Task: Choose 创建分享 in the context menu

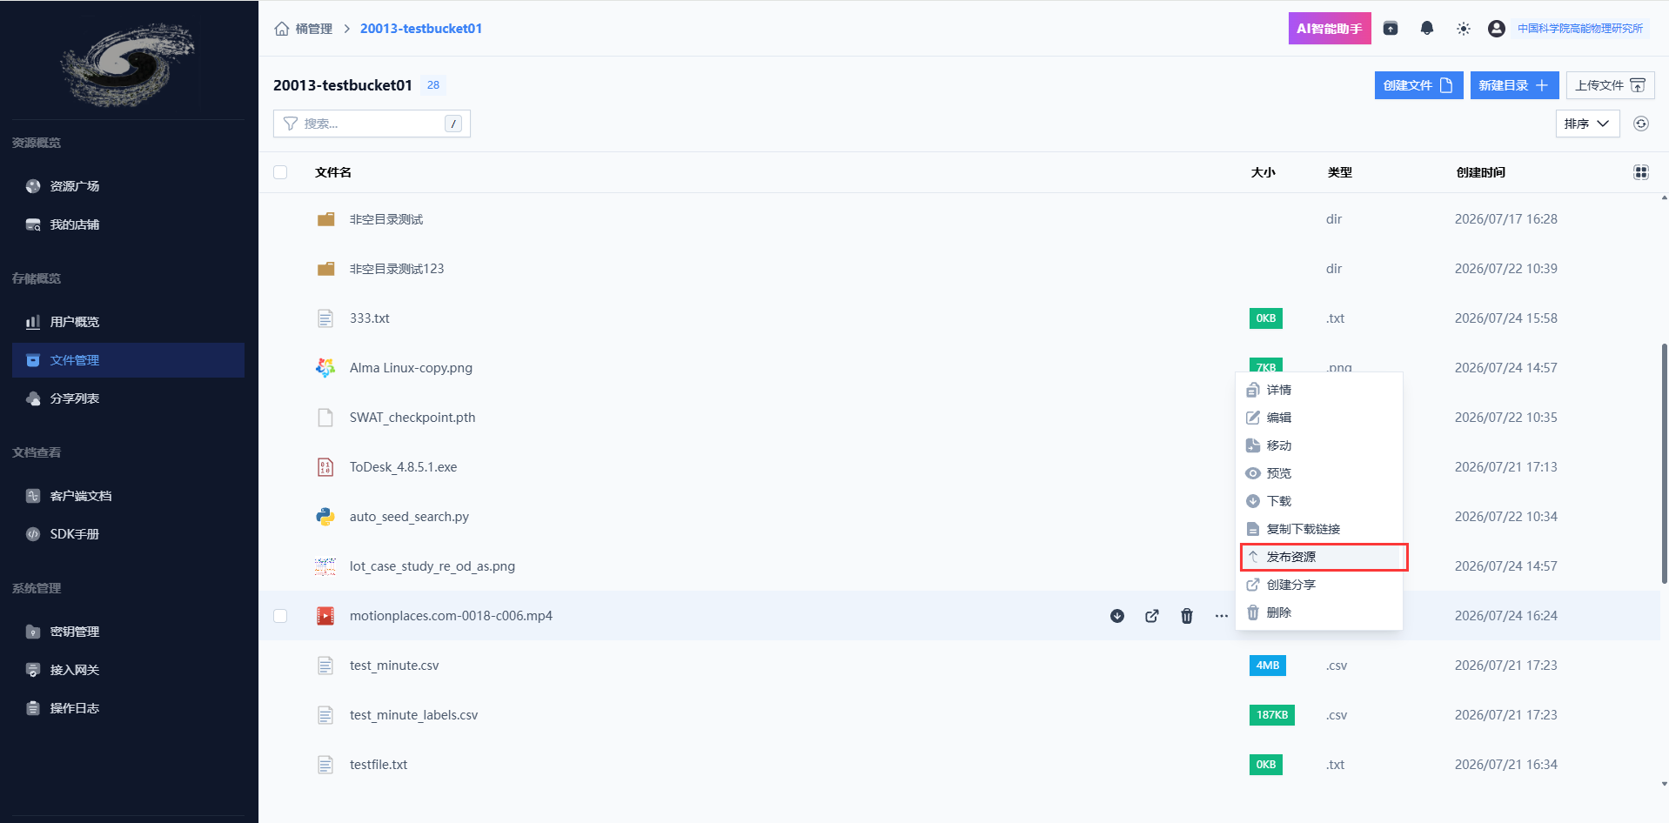Action: [1319, 585]
